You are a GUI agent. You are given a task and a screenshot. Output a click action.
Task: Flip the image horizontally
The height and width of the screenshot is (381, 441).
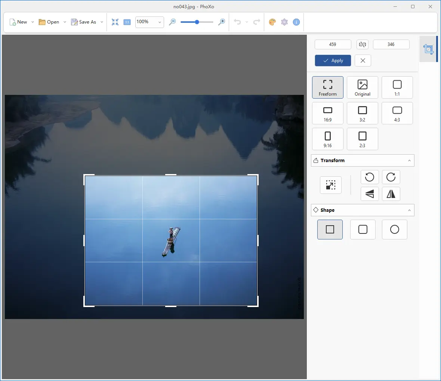coord(391,194)
